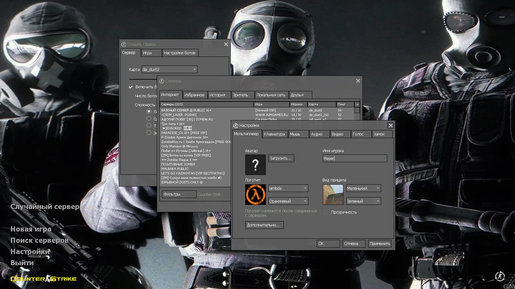515x289 pixels.
Task: Open the Маленький crosshair size dropdown
Action: (363, 188)
